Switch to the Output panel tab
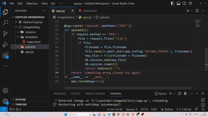 tap(75, 94)
